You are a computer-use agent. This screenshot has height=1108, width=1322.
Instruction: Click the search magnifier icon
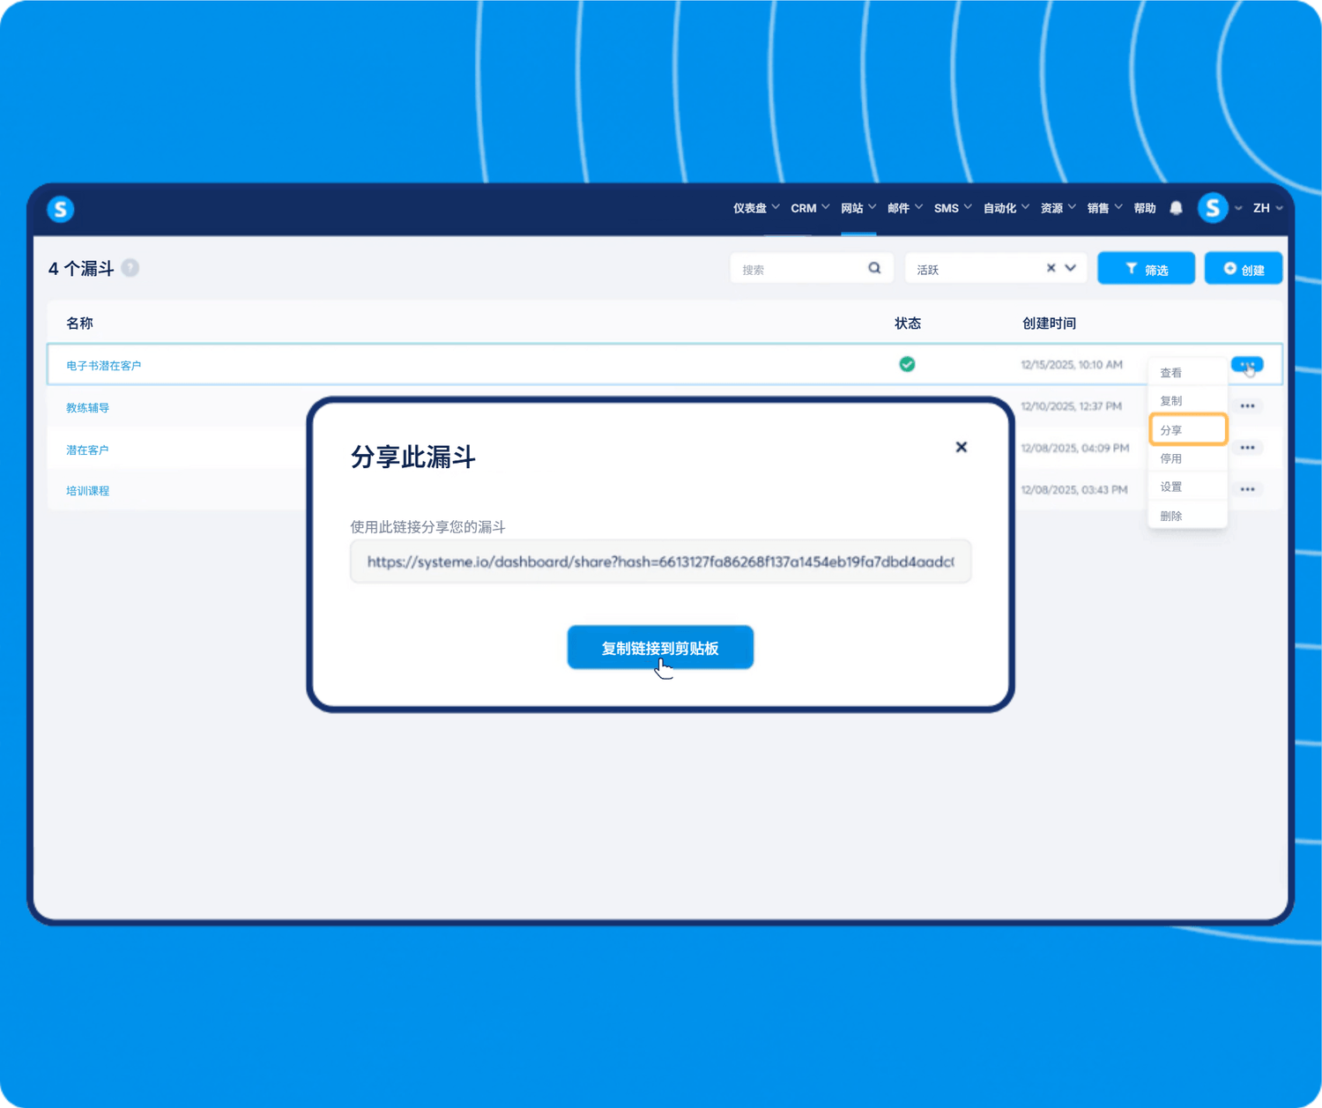[874, 268]
